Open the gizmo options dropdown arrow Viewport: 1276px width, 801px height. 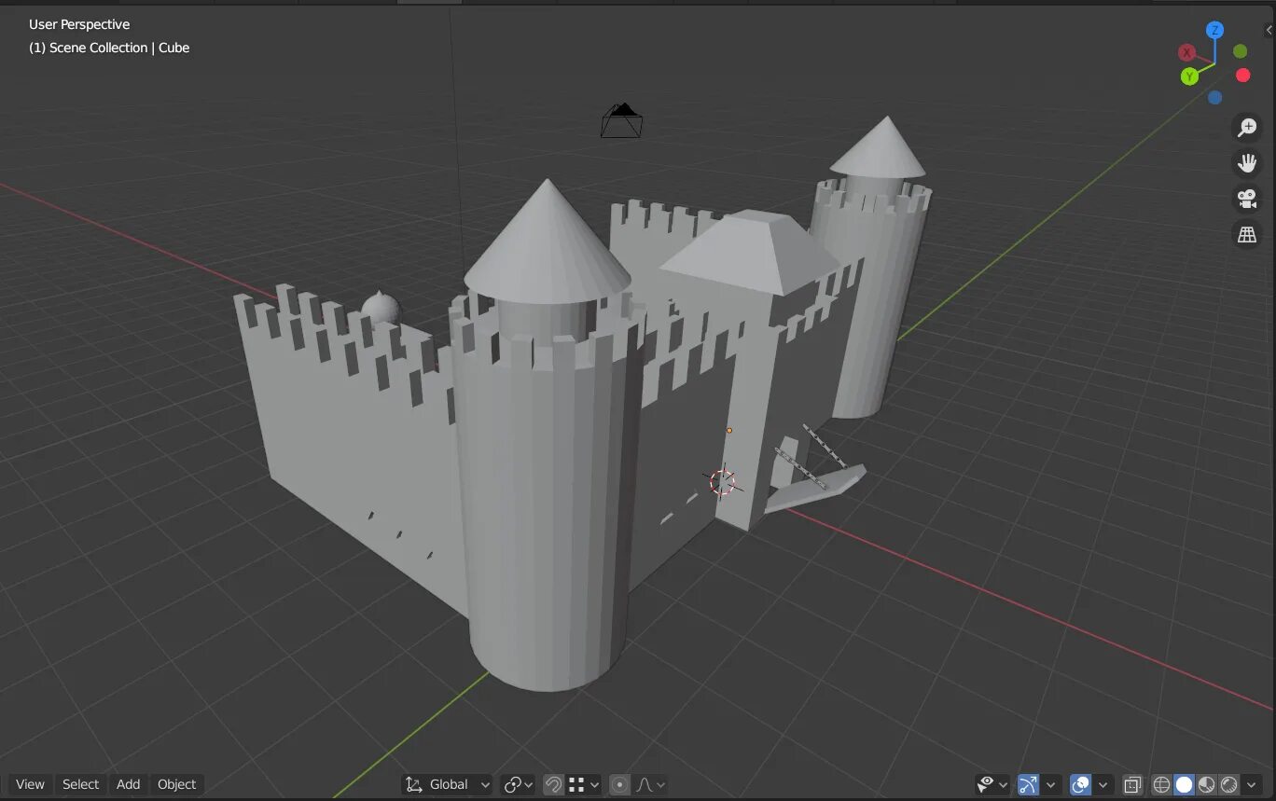(1051, 784)
